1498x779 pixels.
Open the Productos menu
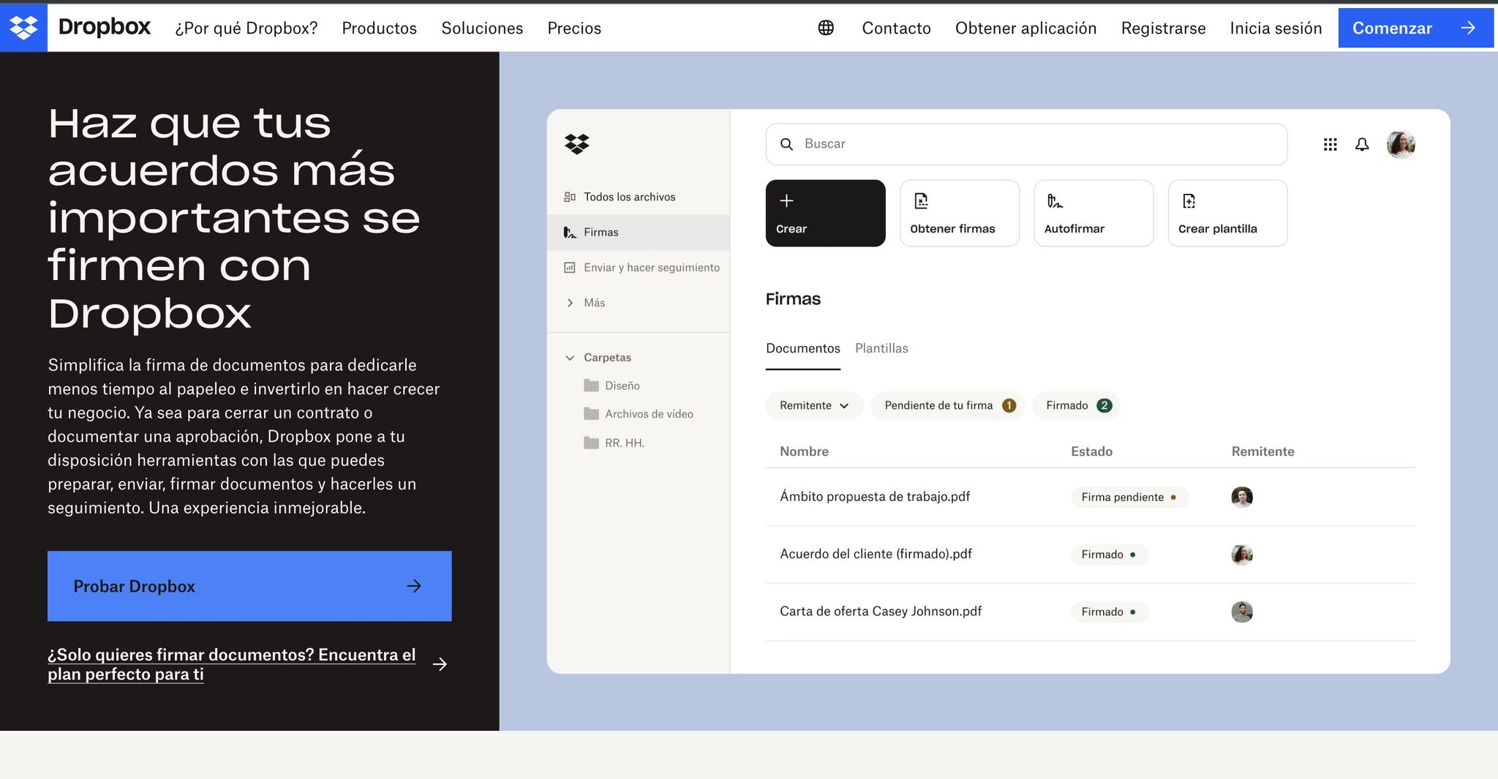[x=379, y=28]
